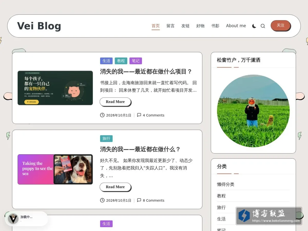This screenshot has height=231, width=308.
Task: Click comment bubble icon beside 8 Comments
Action: [x=139, y=200]
